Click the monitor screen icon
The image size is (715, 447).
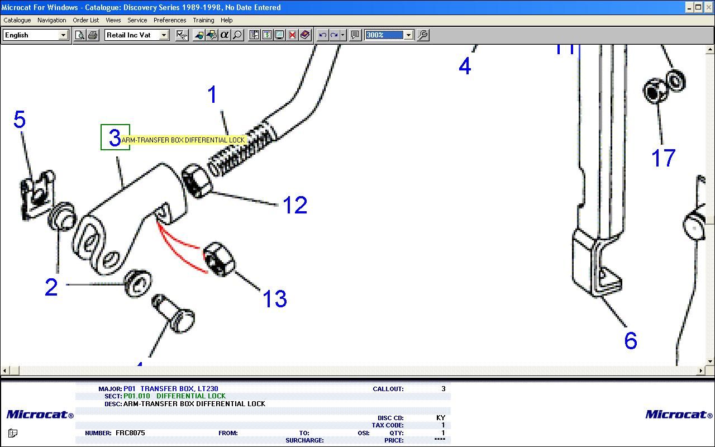(279, 35)
